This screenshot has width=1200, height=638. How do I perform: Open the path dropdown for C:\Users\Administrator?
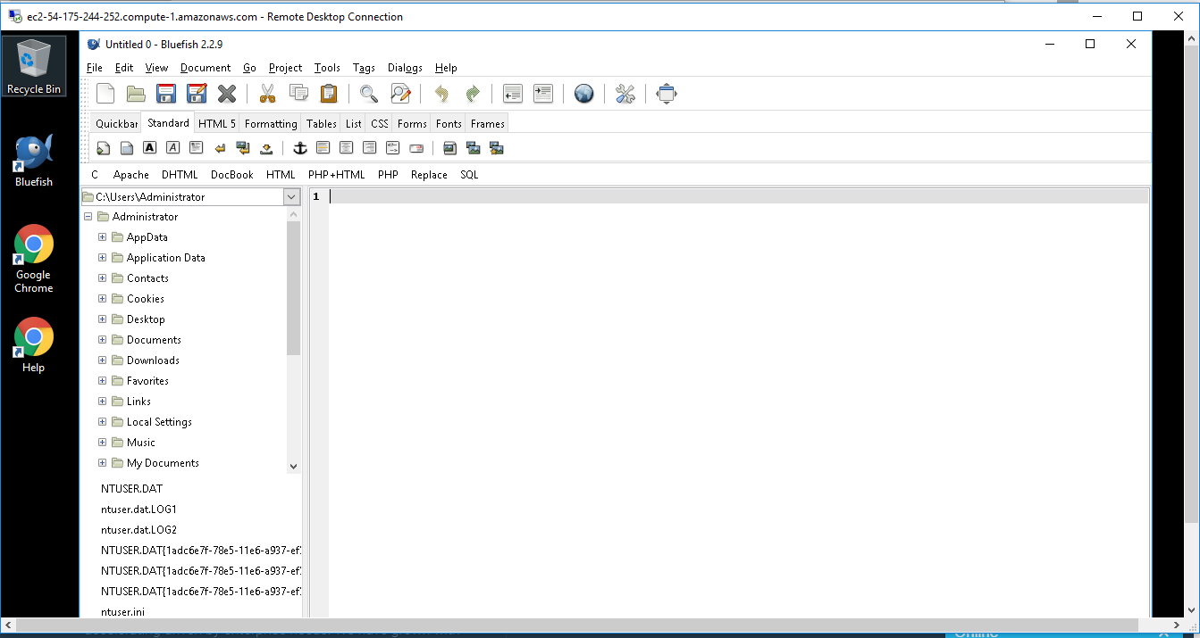pos(291,197)
